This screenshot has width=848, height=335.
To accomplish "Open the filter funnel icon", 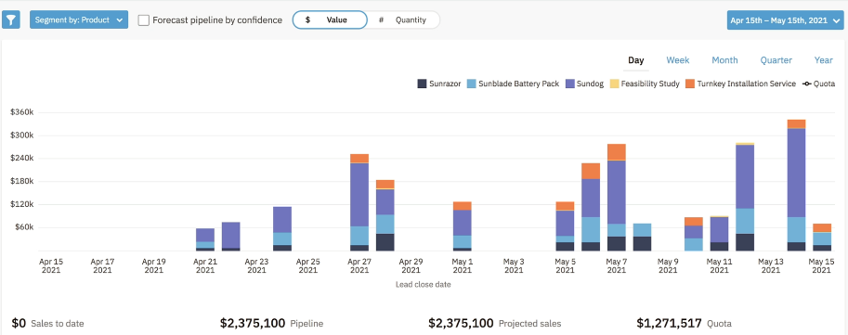I will click(x=11, y=20).
